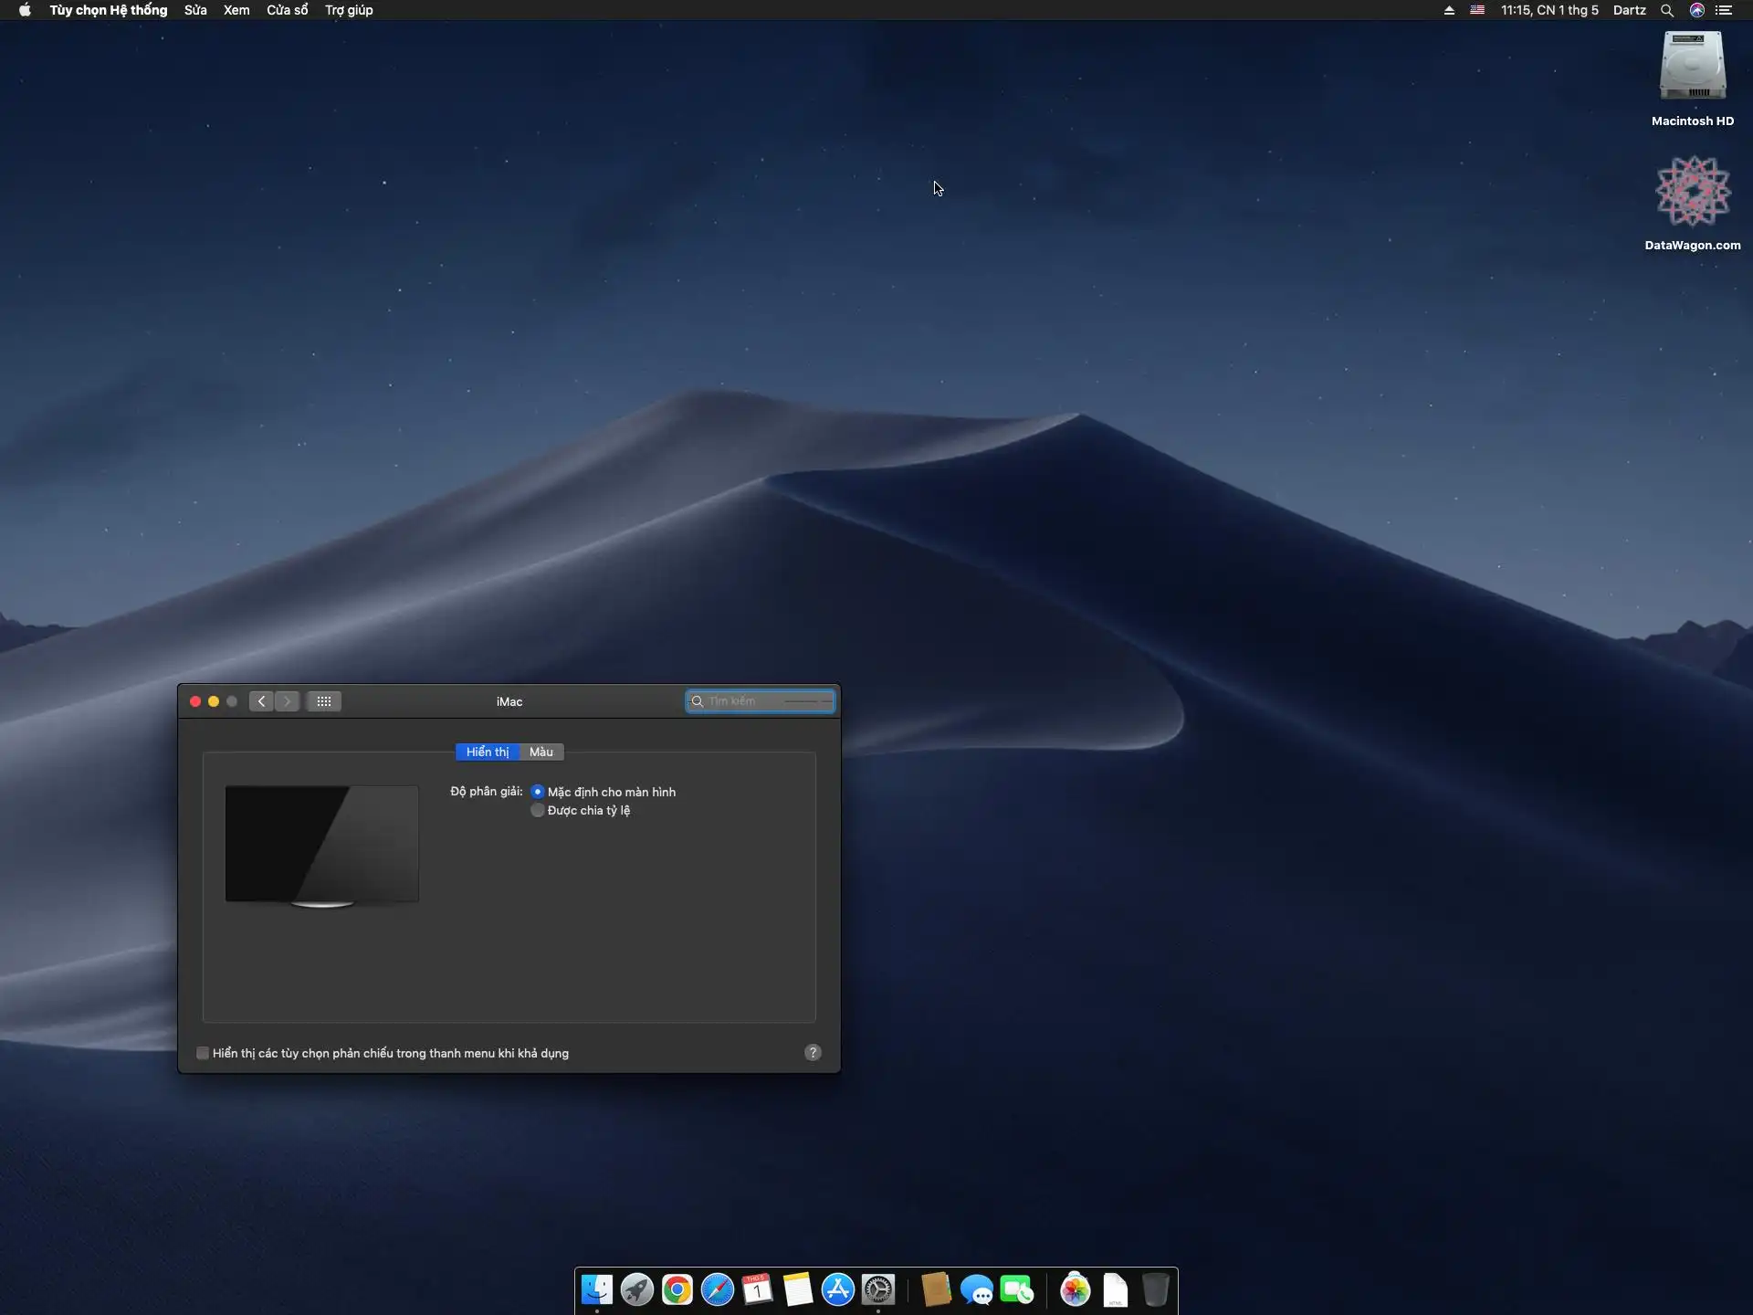1753x1315 pixels.
Task: Switch to the Màu tab
Action: click(x=541, y=752)
